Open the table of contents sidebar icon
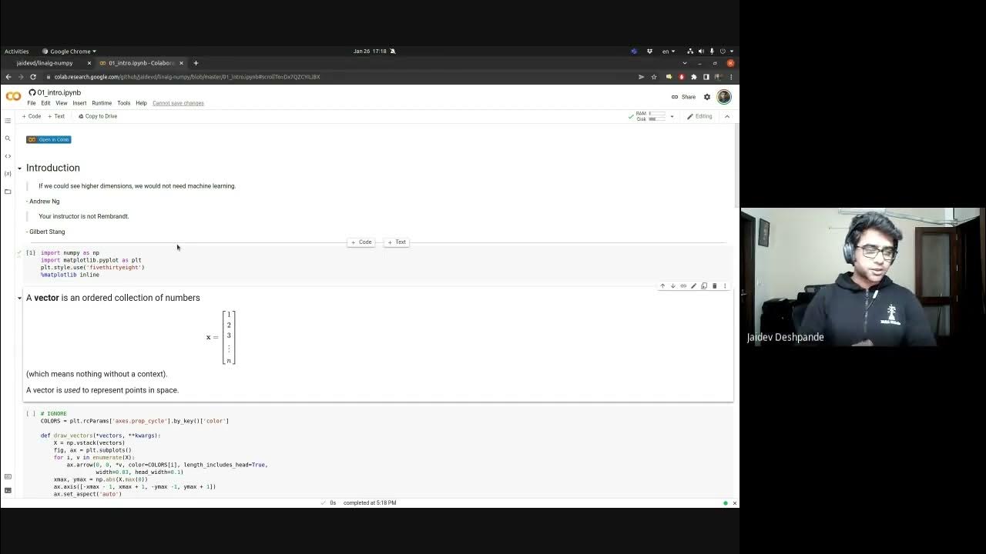Viewport: 986px width, 554px height. point(8,121)
